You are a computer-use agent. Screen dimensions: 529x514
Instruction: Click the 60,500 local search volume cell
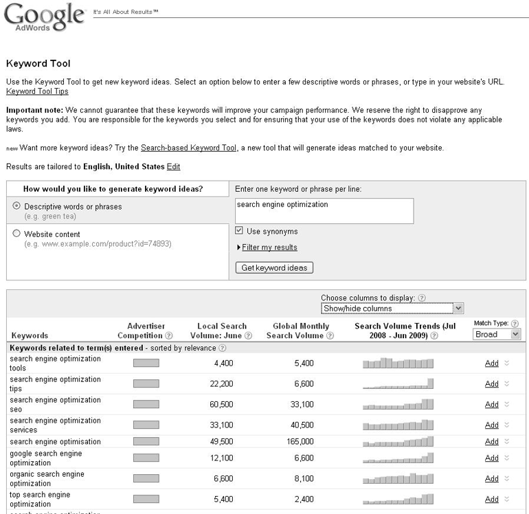pyautogui.click(x=221, y=404)
